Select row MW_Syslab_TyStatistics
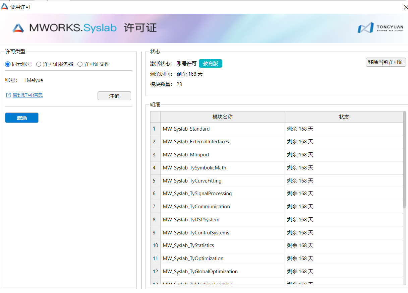The height and width of the screenshot is (293, 408). click(277, 245)
